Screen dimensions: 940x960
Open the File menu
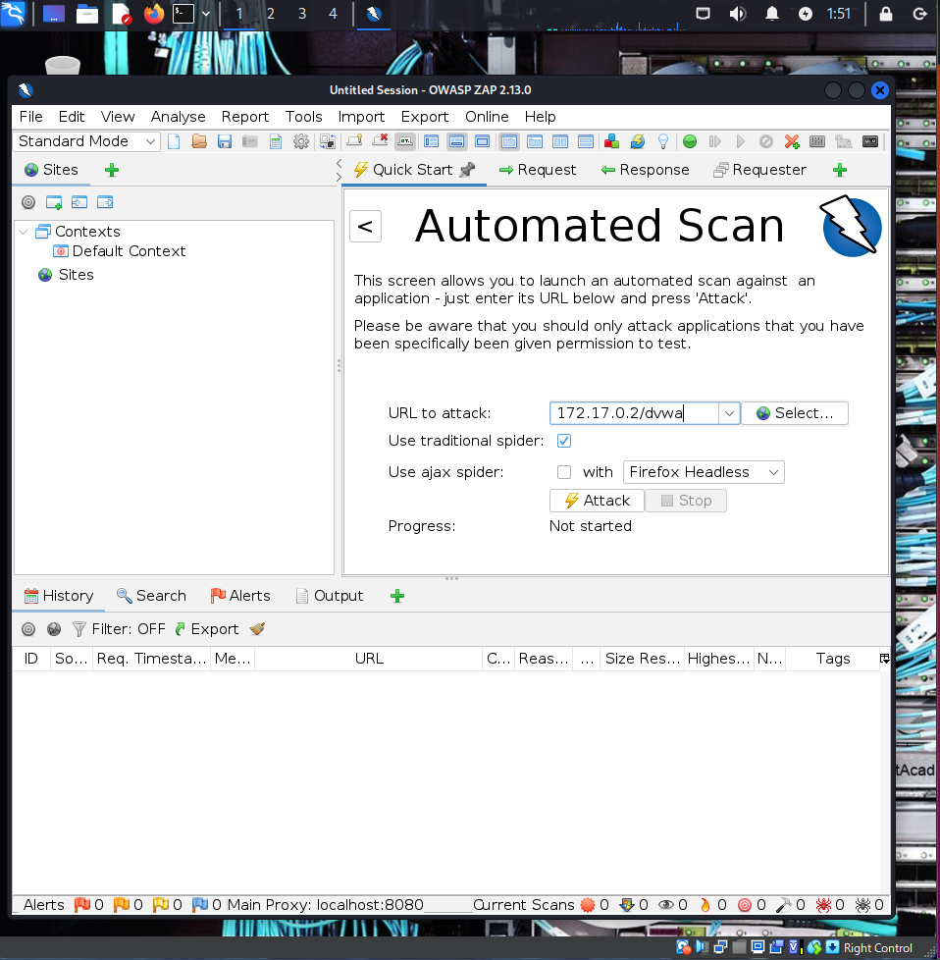point(30,117)
